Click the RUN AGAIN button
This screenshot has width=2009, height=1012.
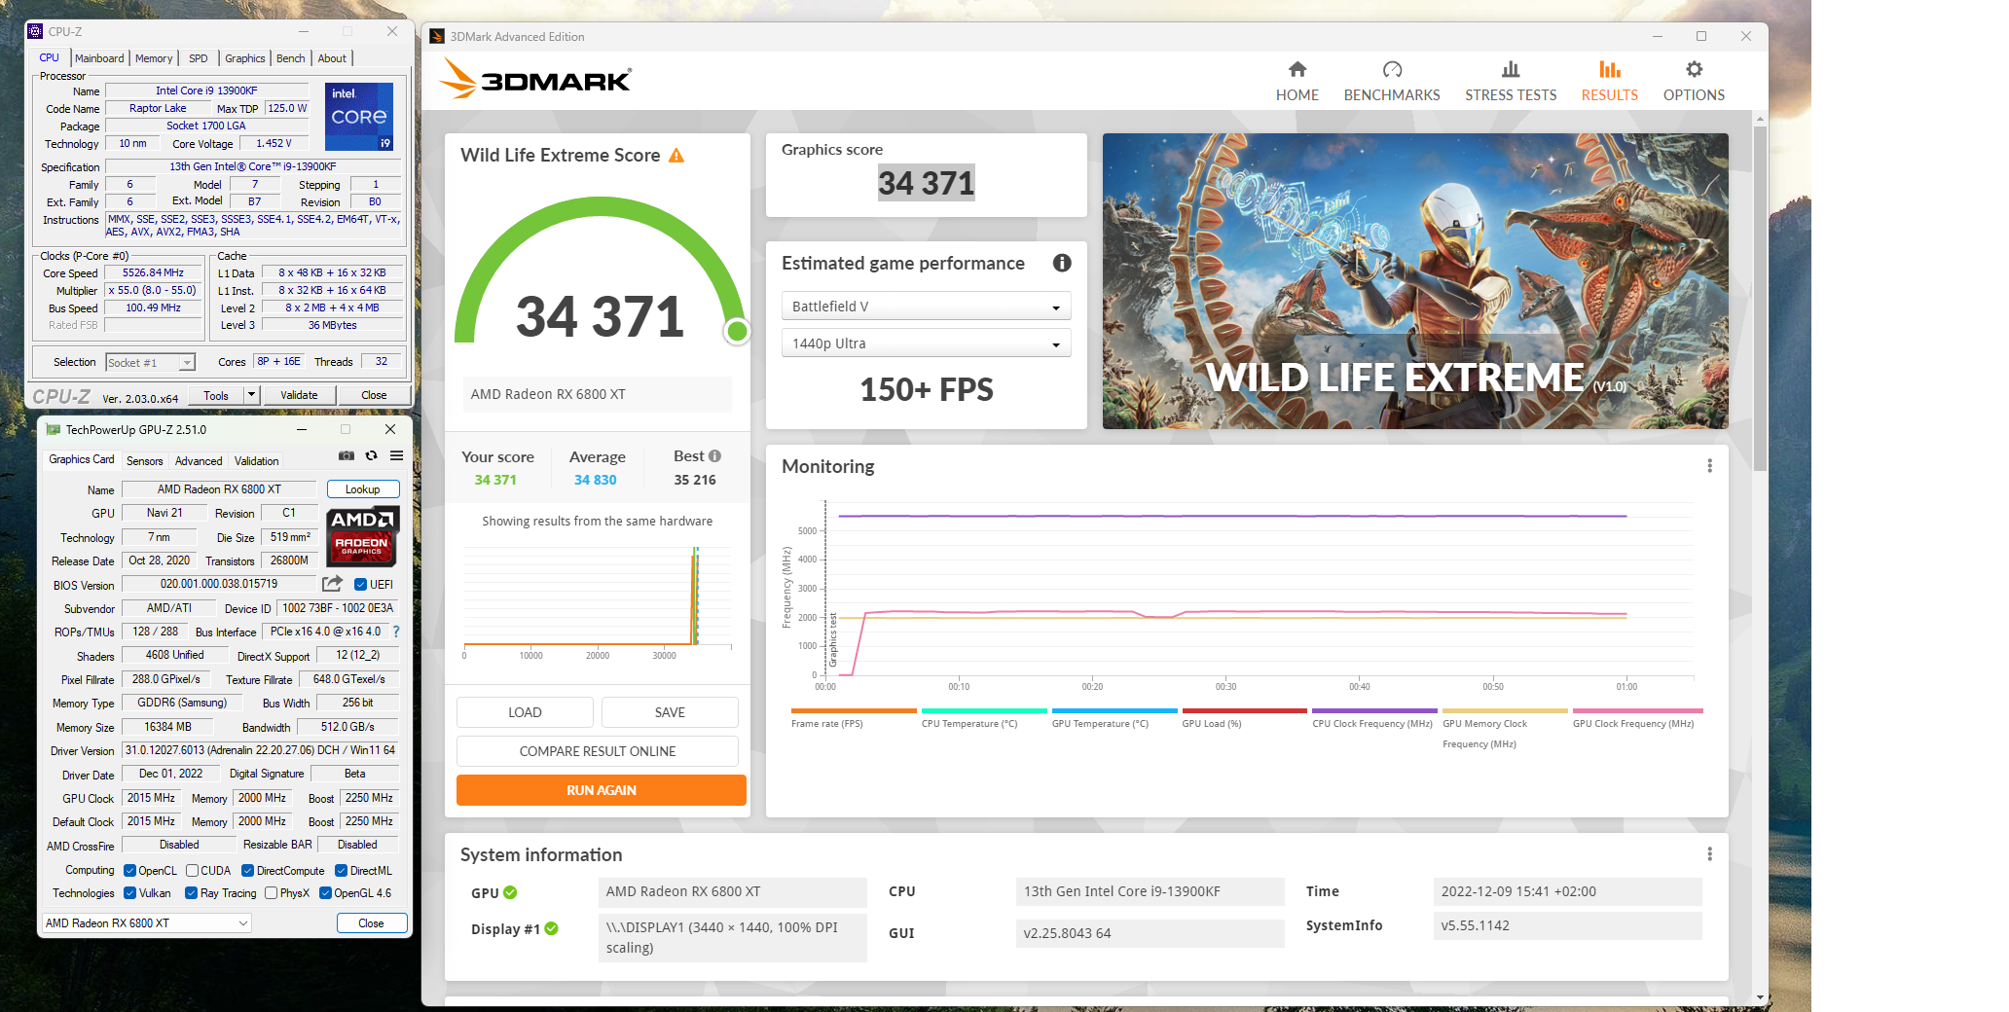(601, 790)
